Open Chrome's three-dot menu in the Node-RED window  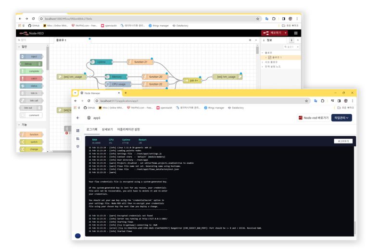[x=297, y=19]
